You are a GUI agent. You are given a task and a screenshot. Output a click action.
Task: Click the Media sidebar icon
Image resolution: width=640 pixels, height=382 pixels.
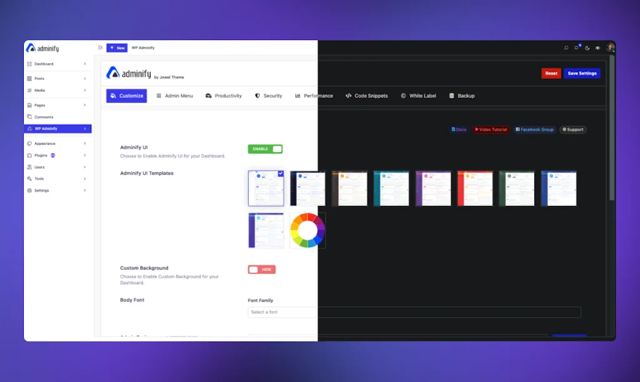click(29, 91)
